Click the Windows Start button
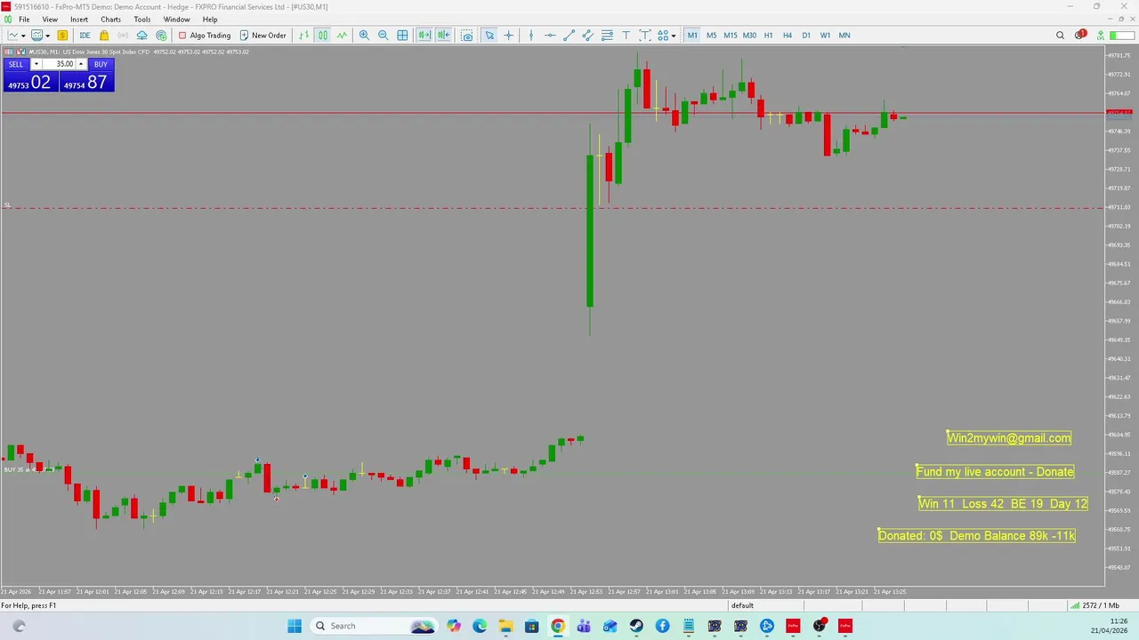 (295, 626)
